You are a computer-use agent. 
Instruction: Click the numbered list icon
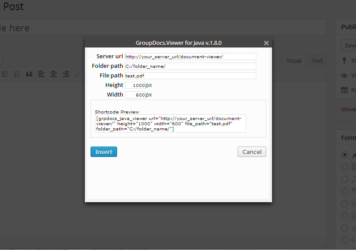click(x=17, y=74)
